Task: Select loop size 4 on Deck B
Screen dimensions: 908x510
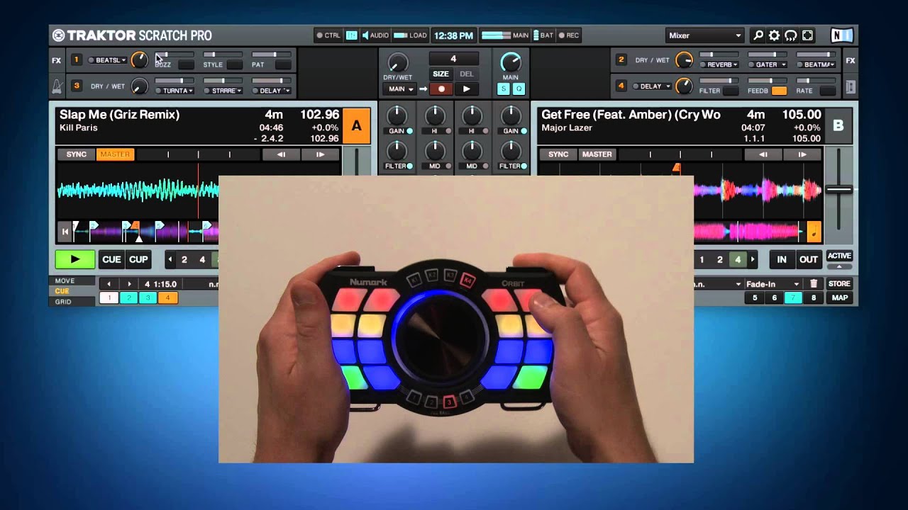Action: [x=738, y=260]
